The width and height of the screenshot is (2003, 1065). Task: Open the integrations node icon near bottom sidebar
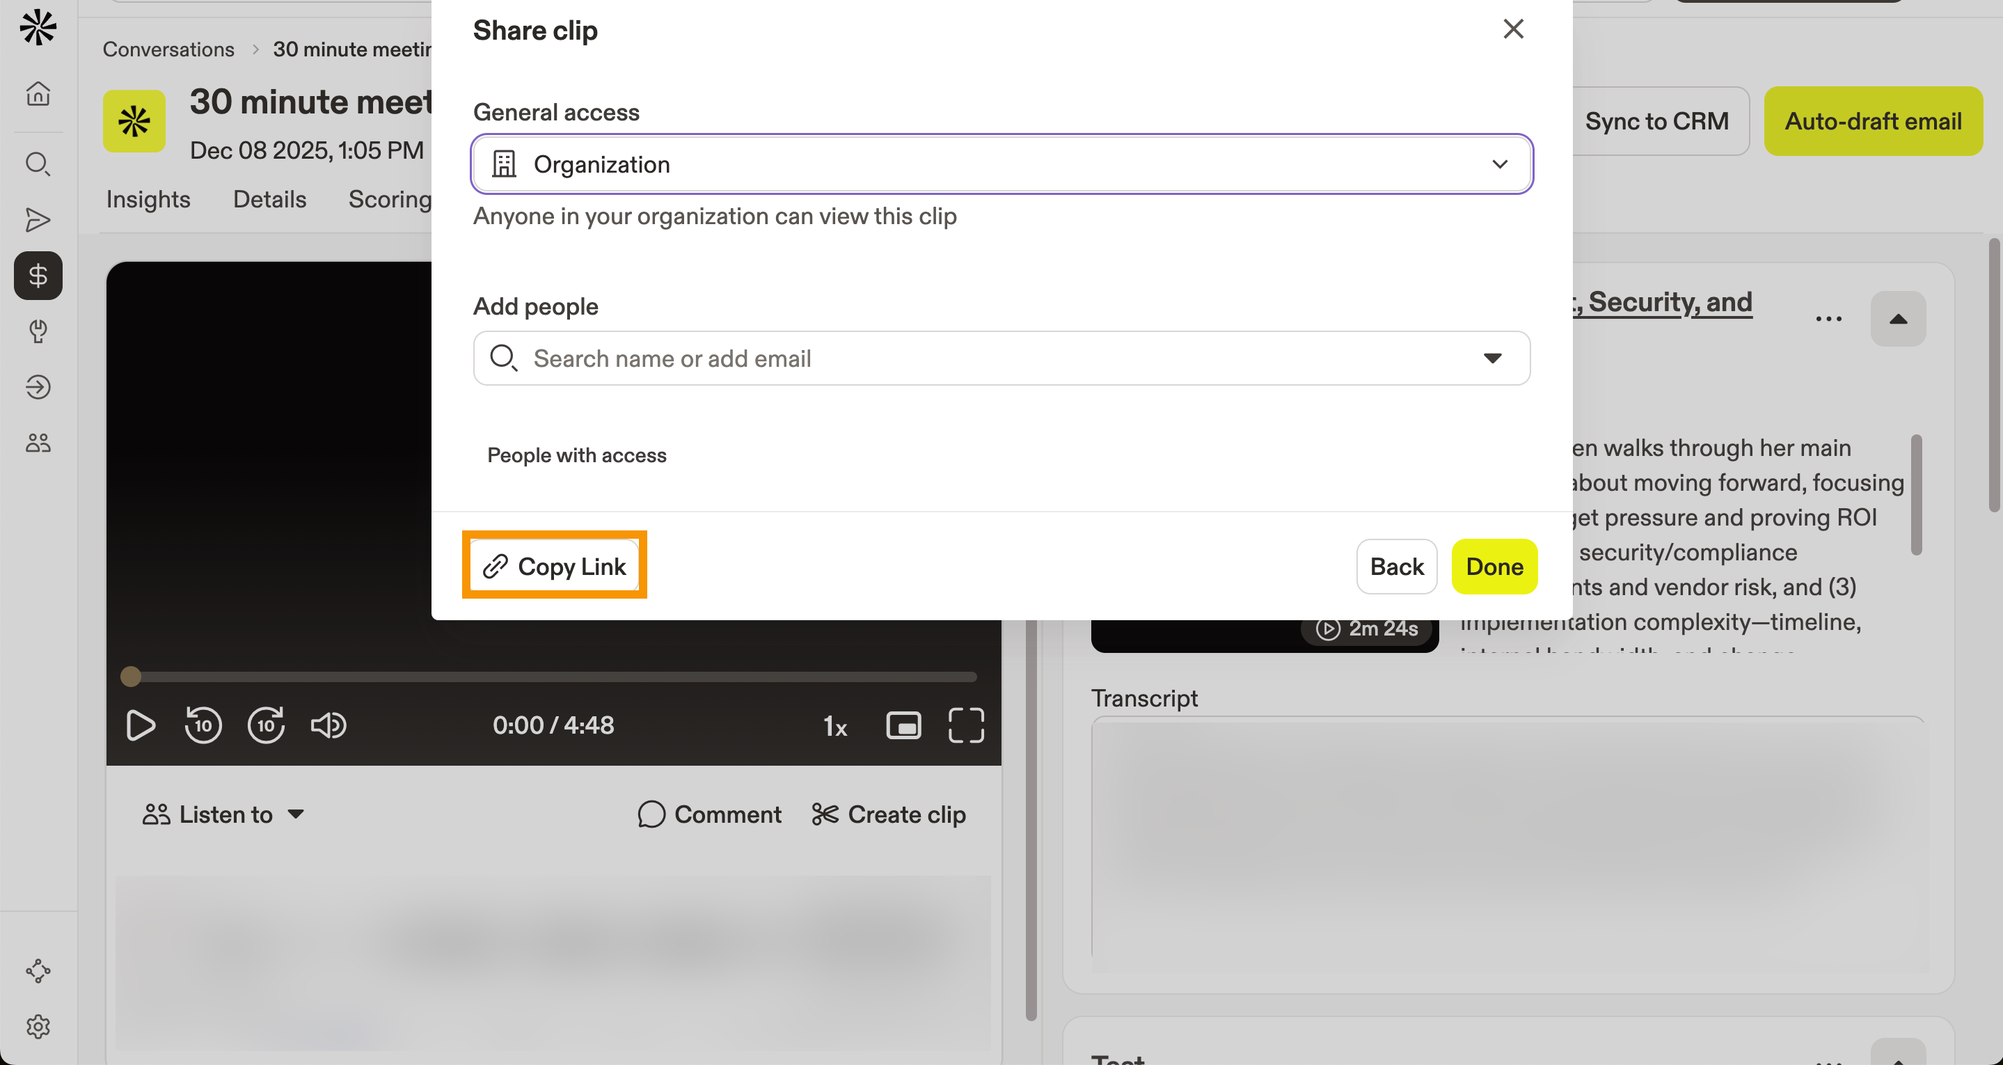click(x=38, y=970)
